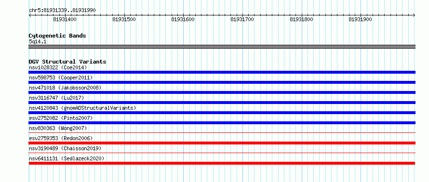Image resolution: width=429 pixels, height=182 pixels.
Task: Click the red bar under esv2759353
Action: (222, 143)
